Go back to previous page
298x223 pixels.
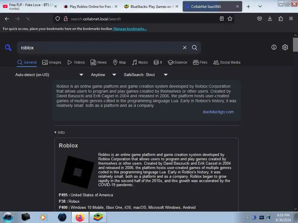pos(7,19)
